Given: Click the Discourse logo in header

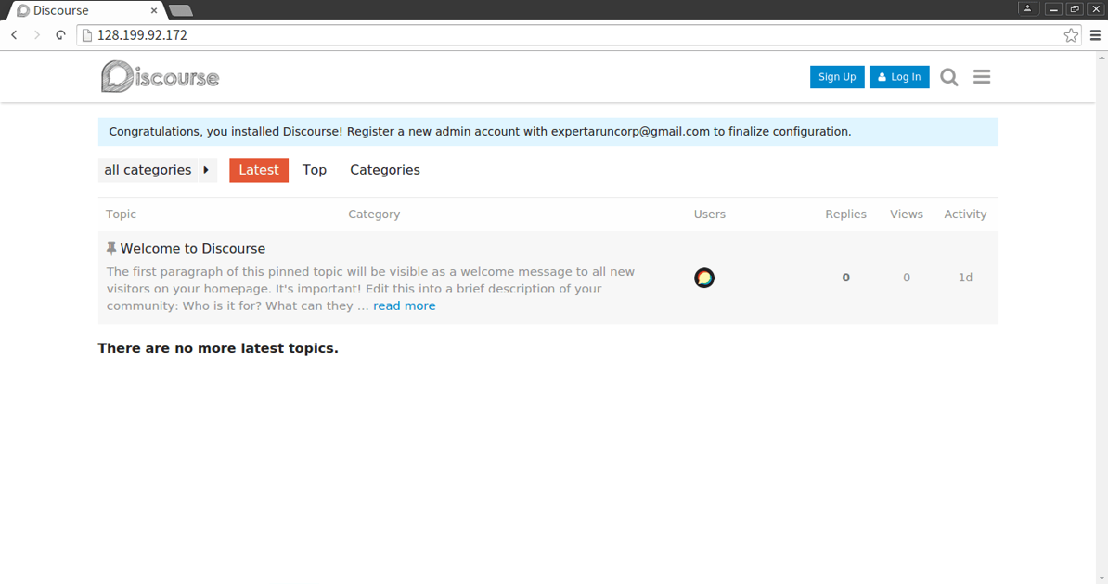Looking at the screenshot, I should [160, 76].
